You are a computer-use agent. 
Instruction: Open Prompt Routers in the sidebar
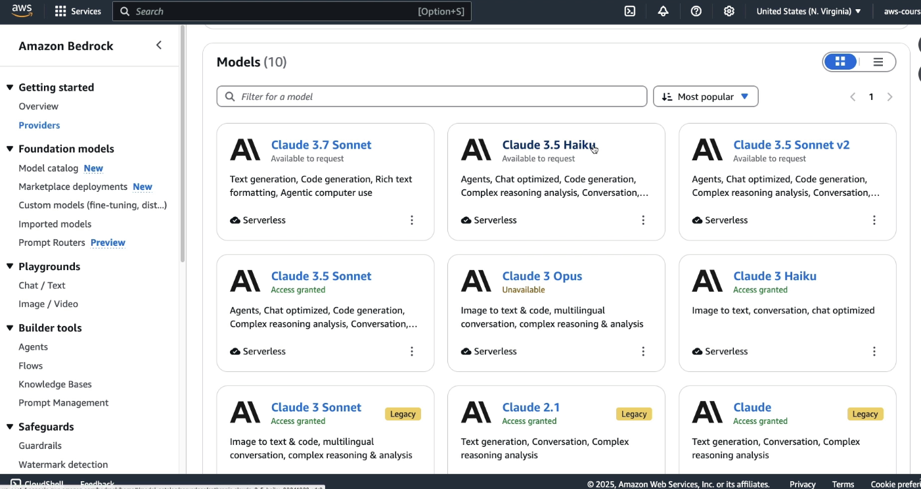pos(52,243)
